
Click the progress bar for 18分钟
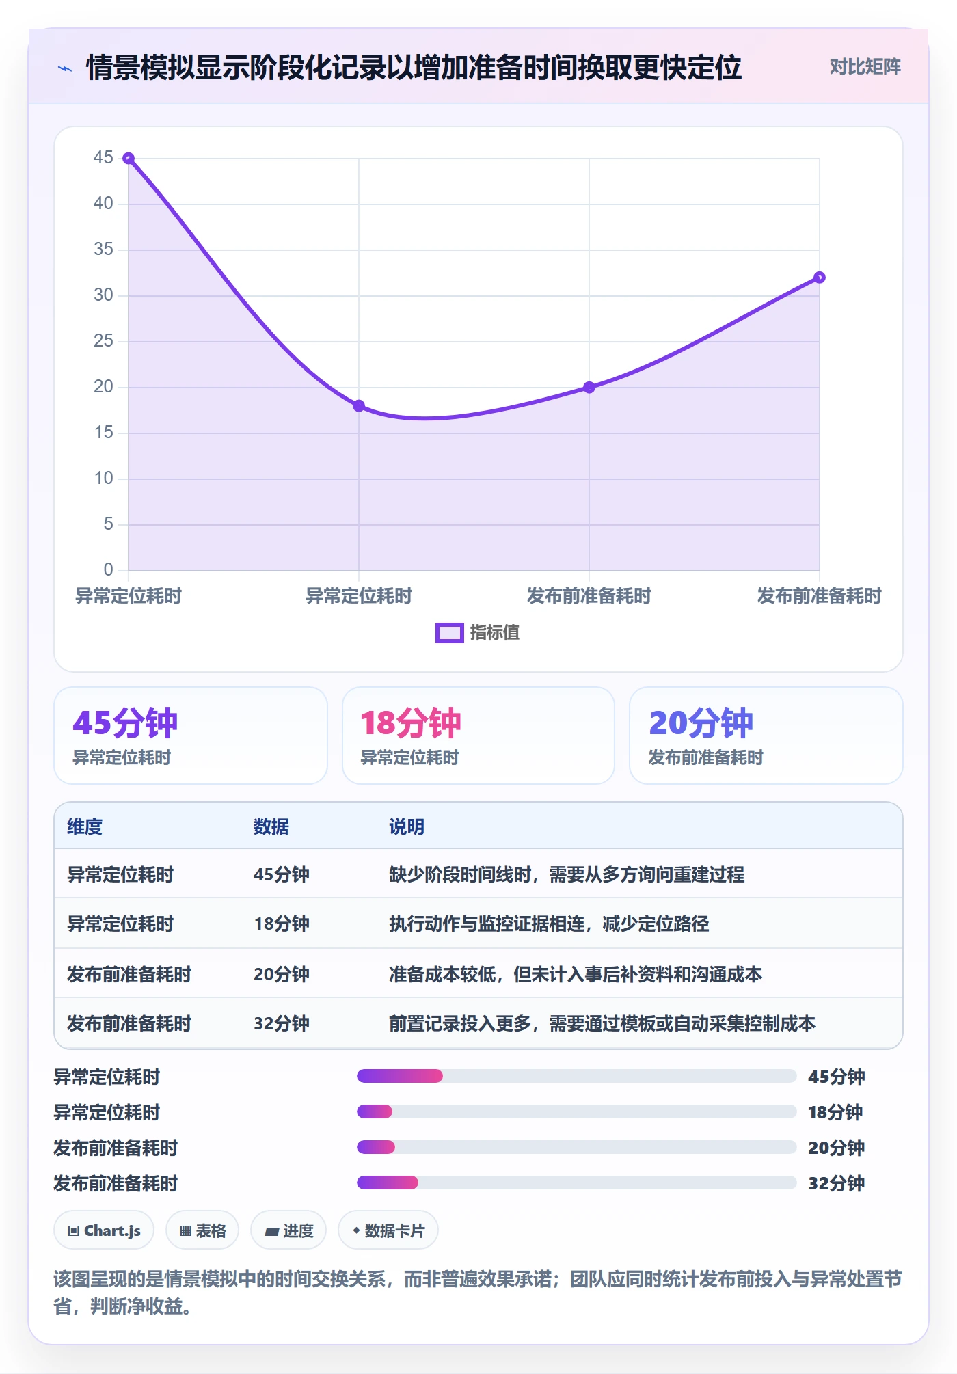tap(576, 1112)
